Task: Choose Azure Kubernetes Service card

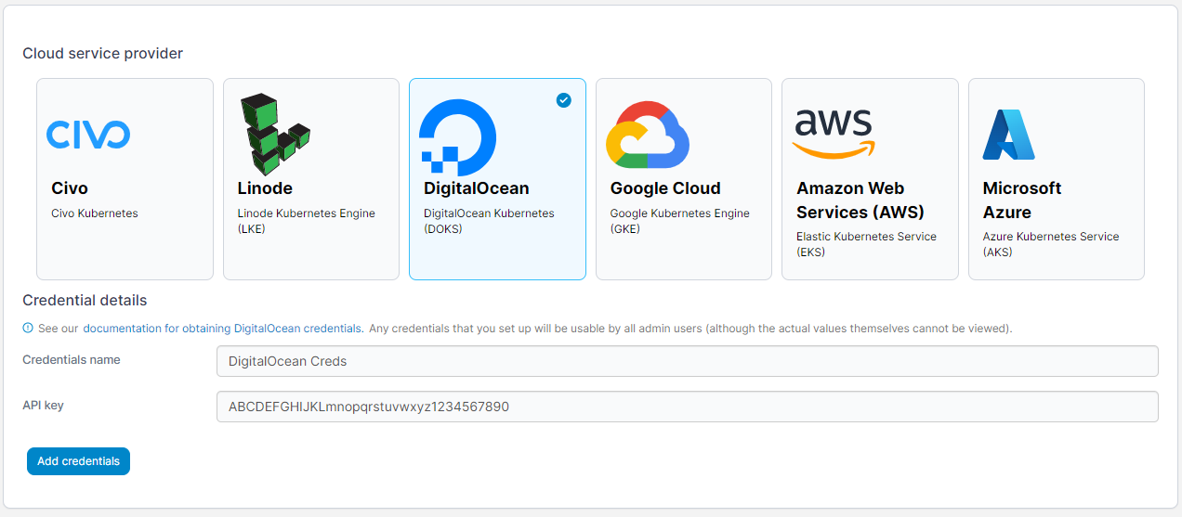Action: (1057, 179)
